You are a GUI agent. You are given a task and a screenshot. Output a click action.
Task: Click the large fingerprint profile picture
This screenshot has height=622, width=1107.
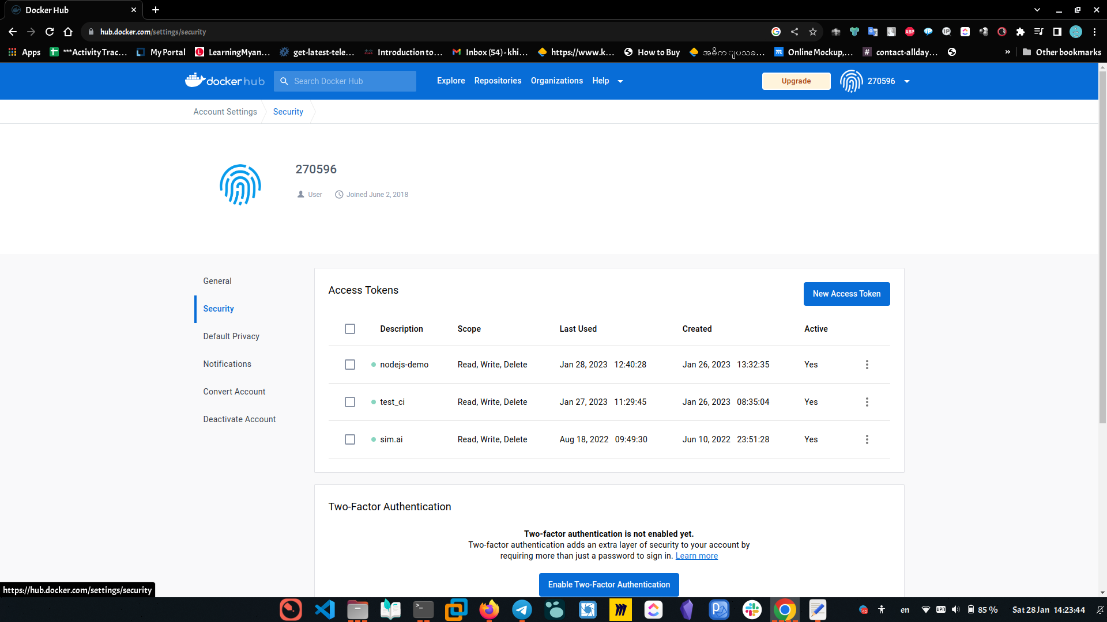click(240, 185)
